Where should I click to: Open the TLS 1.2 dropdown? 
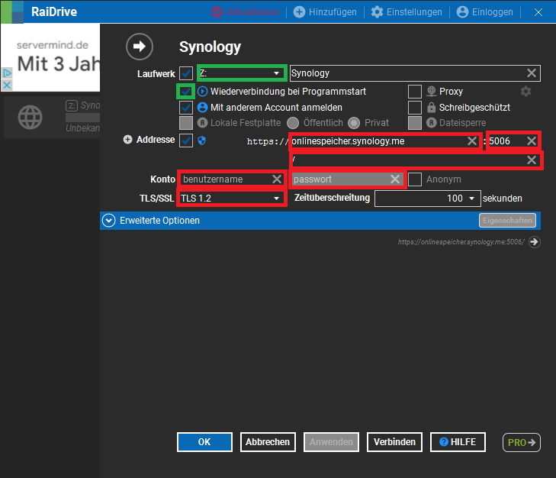pos(232,199)
